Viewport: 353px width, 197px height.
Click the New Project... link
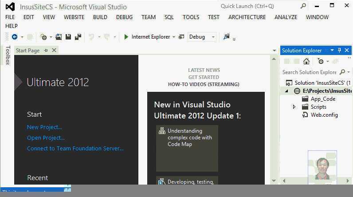click(x=44, y=127)
